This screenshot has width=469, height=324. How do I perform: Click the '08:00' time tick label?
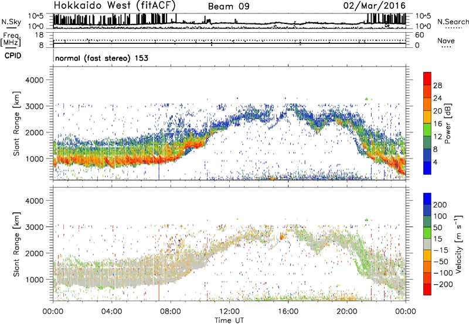tap(171, 311)
